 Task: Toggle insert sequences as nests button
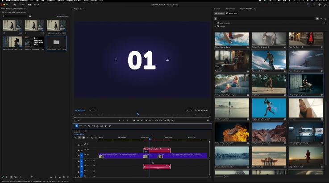[x=75, y=138]
